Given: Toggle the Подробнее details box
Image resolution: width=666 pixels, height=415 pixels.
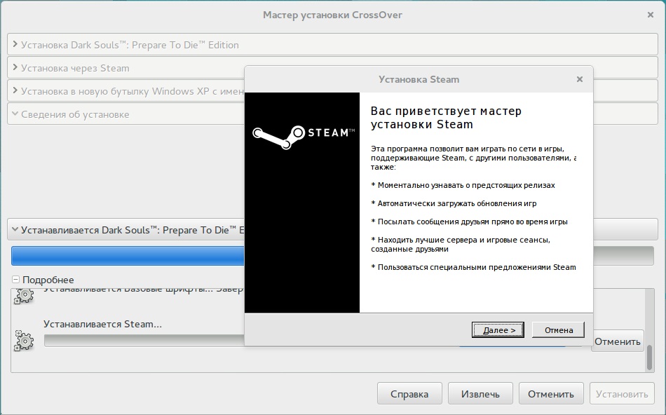Looking at the screenshot, I should (x=15, y=280).
